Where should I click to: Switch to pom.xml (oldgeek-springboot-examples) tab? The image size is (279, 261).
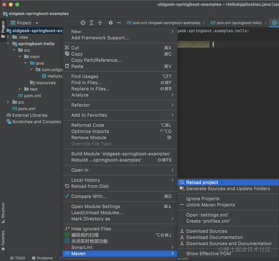(x=164, y=23)
